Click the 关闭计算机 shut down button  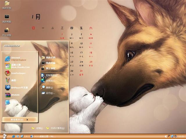coord(56,128)
